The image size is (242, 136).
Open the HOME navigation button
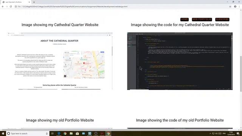pos(185,19)
